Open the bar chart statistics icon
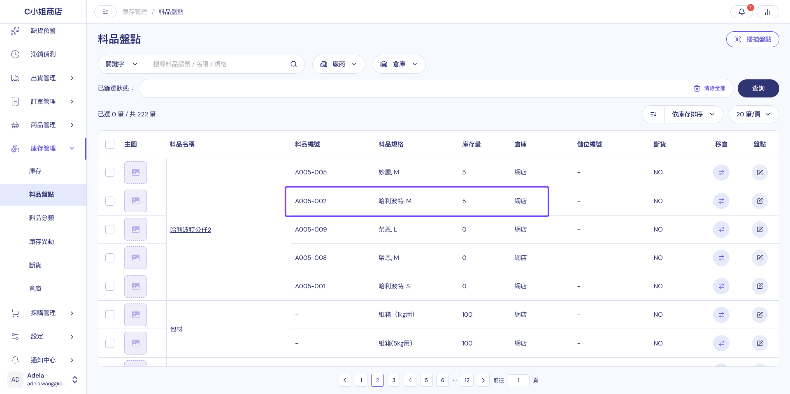This screenshot has width=790, height=394. tap(768, 12)
